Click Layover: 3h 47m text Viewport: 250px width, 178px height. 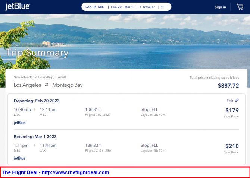pyautogui.click(x=153, y=115)
